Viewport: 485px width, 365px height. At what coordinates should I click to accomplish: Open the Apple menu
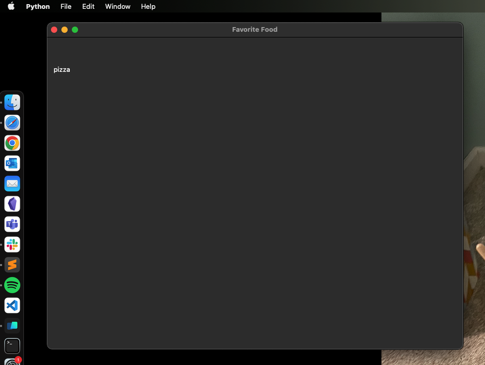[11, 7]
